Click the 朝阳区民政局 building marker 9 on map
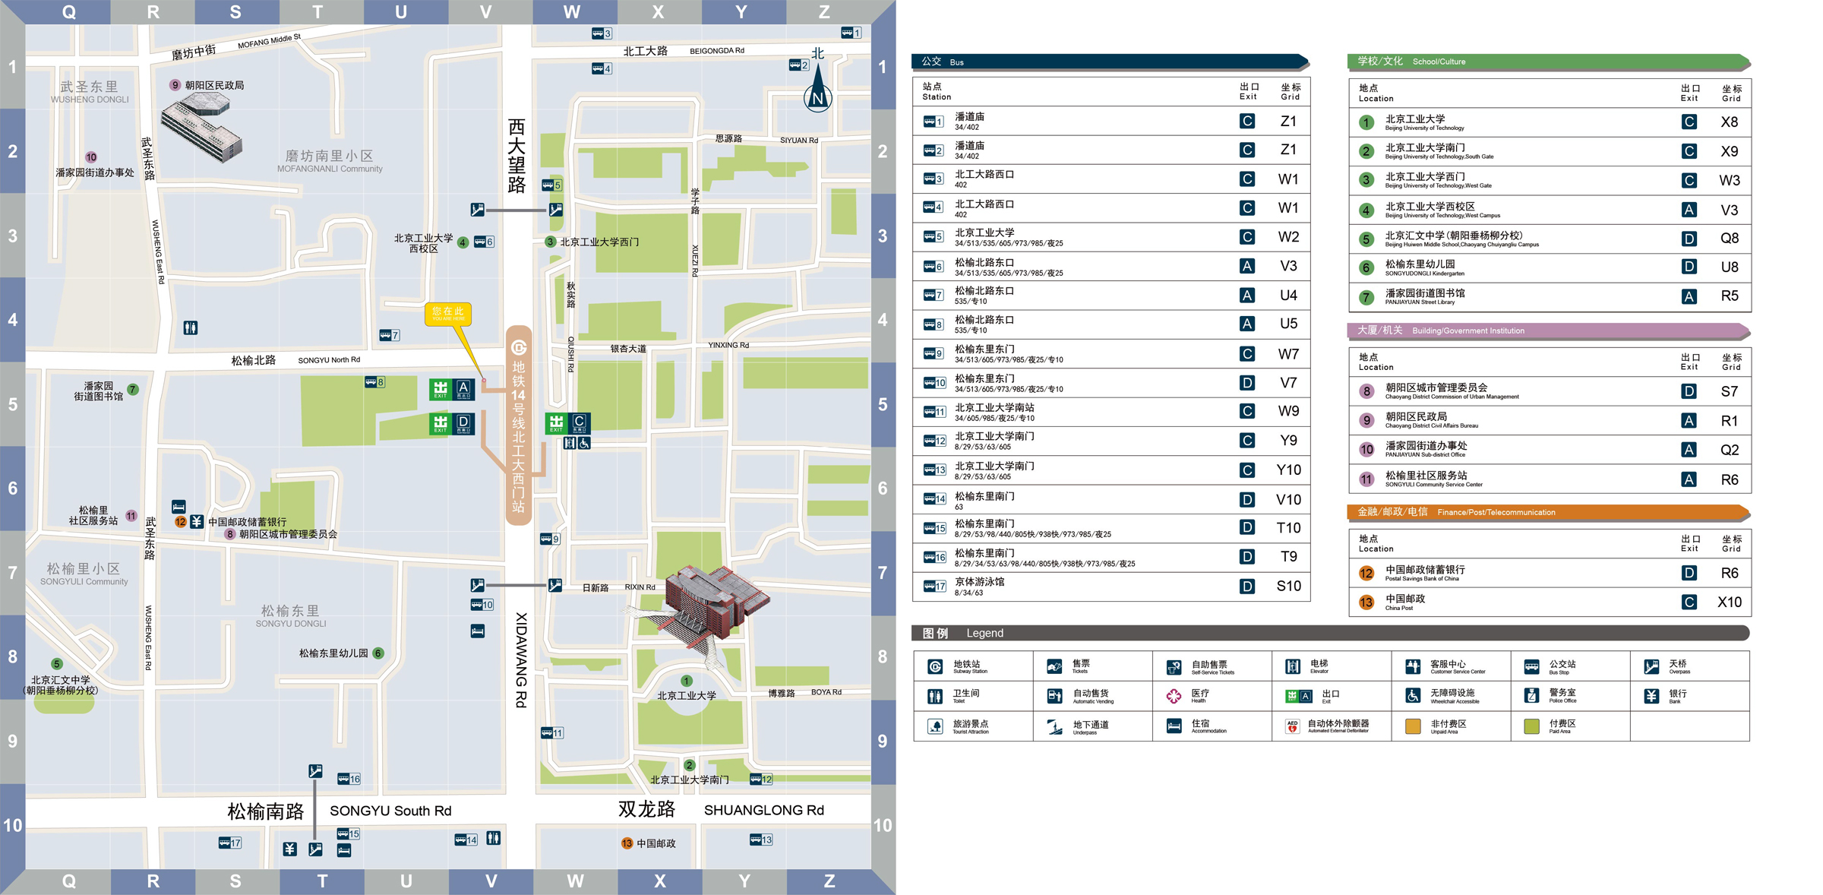The height and width of the screenshot is (895, 1823). pos(175,85)
